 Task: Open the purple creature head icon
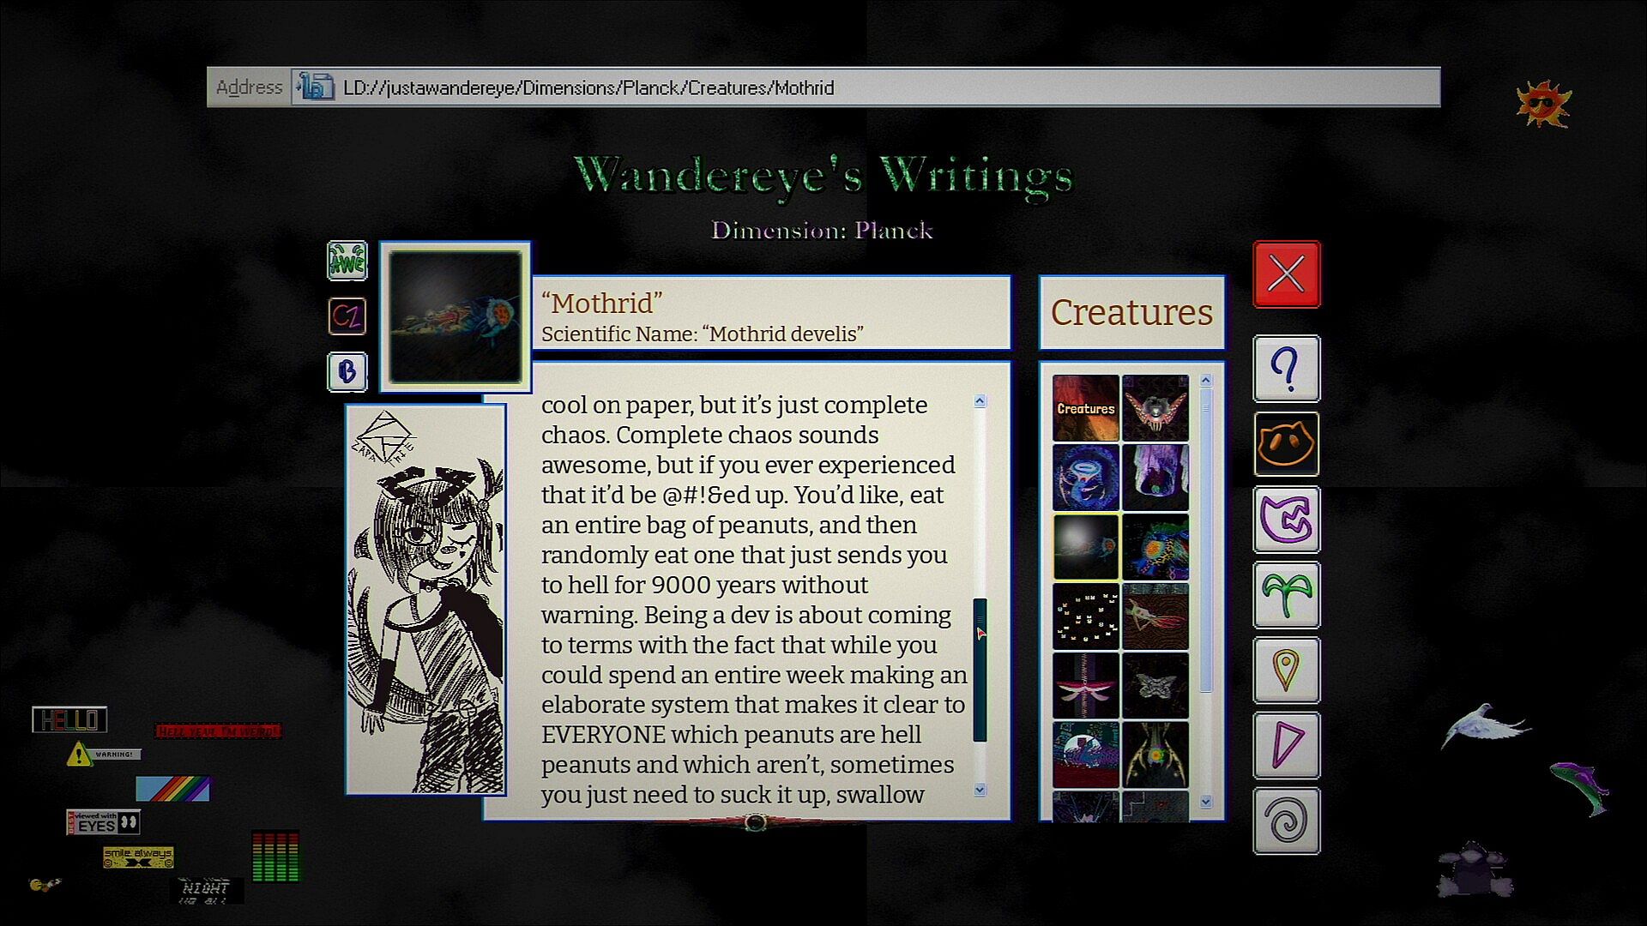coord(1286,520)
